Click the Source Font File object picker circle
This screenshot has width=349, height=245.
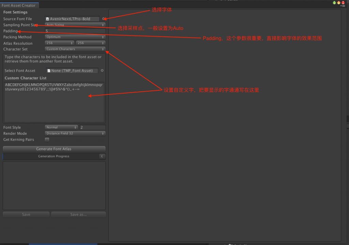103,19
